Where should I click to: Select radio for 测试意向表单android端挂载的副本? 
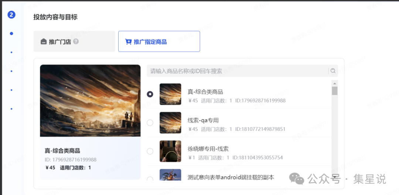coord(150,178)
